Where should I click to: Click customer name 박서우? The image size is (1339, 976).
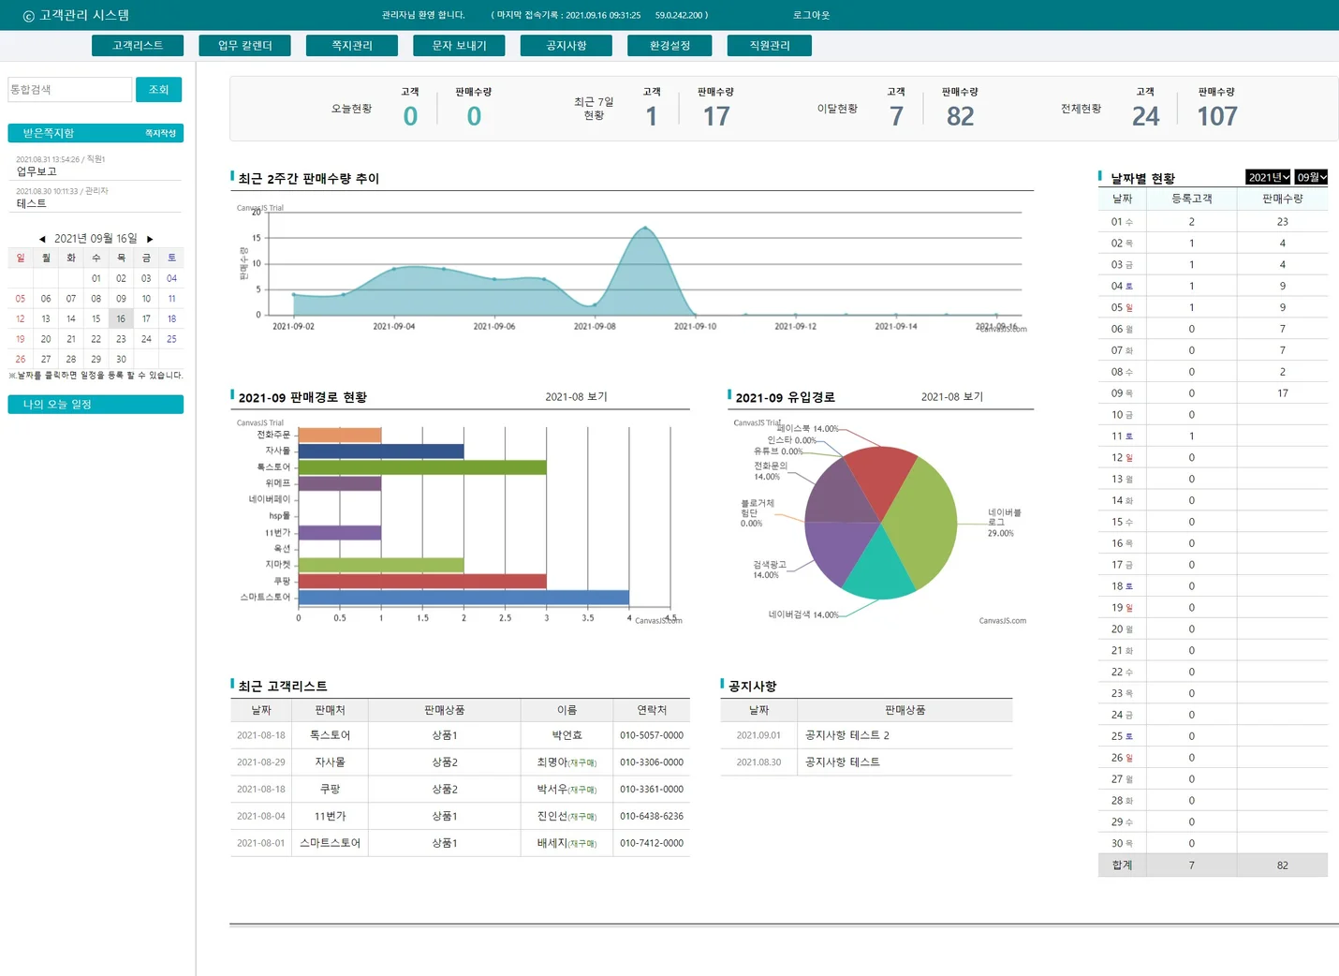(x=552, y=790)
